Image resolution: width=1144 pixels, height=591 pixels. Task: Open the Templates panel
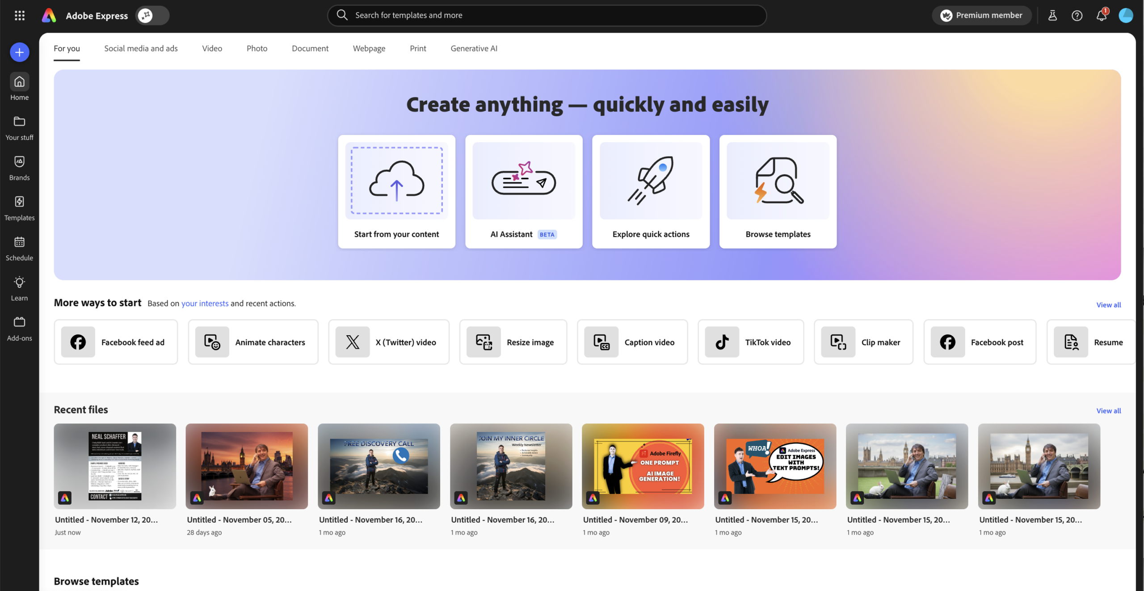19,207
